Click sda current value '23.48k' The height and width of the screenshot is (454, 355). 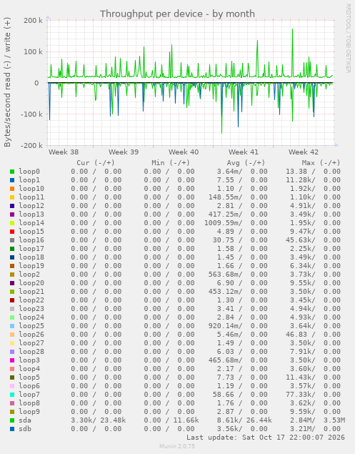coord(113,420)
